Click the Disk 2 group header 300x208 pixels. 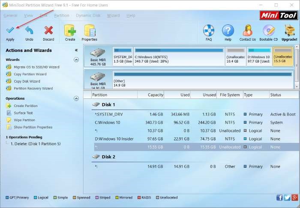coord(104,157)
